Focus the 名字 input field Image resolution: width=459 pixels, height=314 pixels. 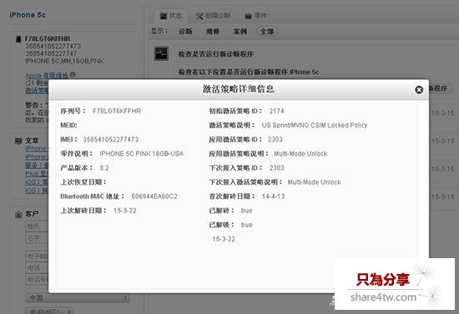pos(37,237)
